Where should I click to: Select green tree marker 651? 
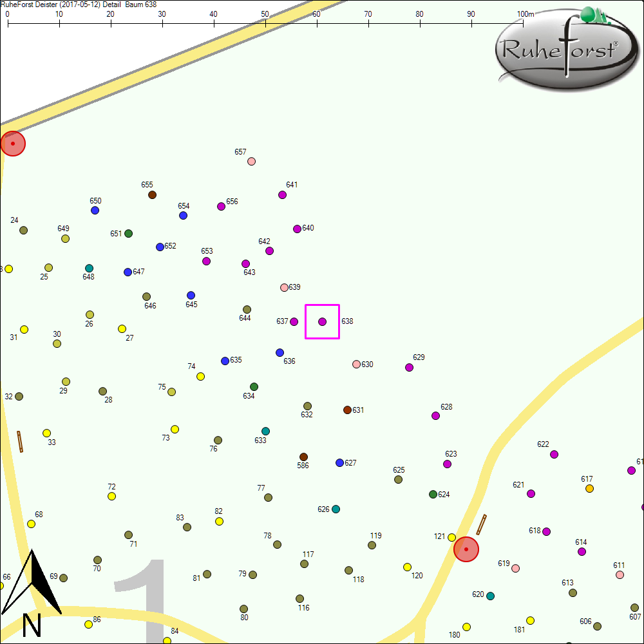coord(128,233)
